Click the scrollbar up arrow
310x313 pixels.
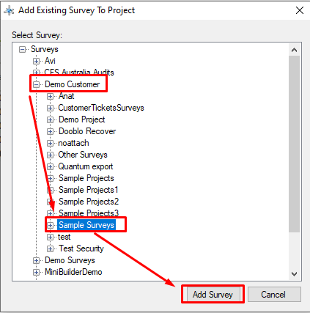[x=294, y=50]
